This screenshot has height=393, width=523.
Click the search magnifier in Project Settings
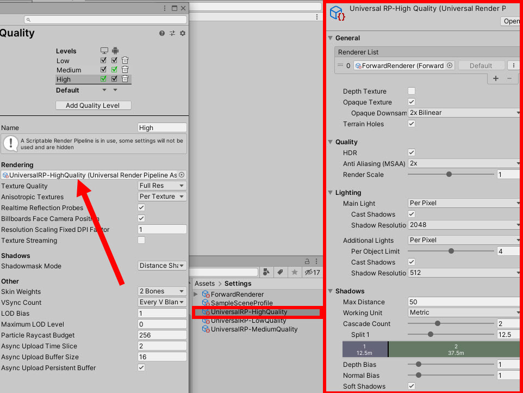28,20
